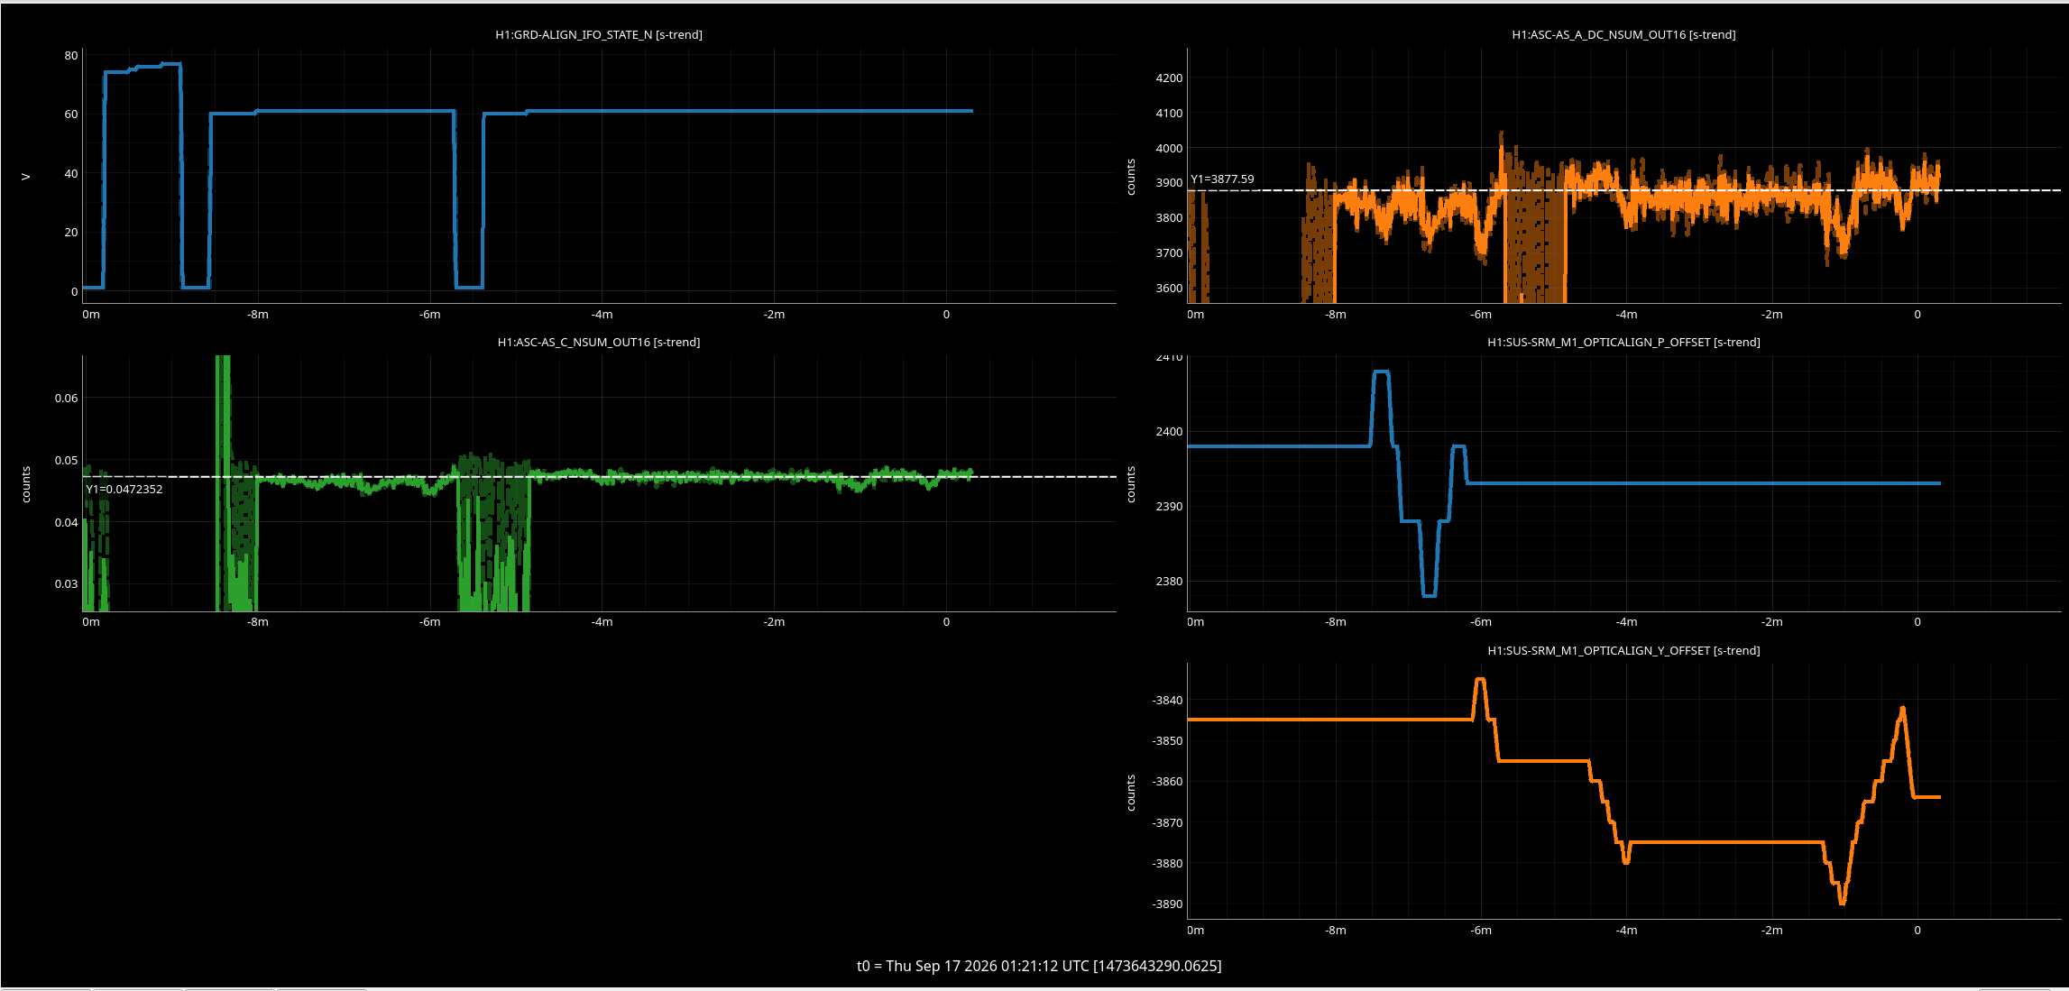The width and height of the screenshot is (2069, 991).
Task: Click the -2m tick on the AS_A_DC plot
Action: (1772, 314)
